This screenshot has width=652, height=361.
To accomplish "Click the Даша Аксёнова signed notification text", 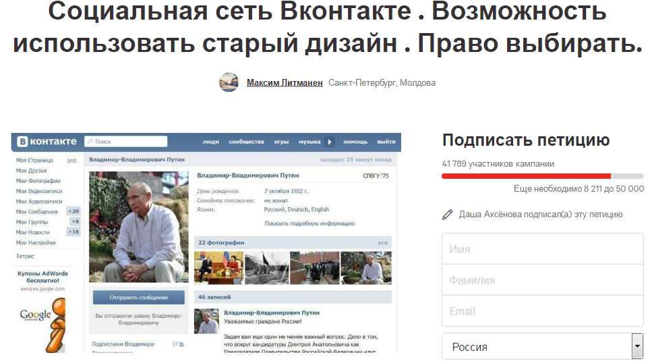I will click(x=541, y=215).
